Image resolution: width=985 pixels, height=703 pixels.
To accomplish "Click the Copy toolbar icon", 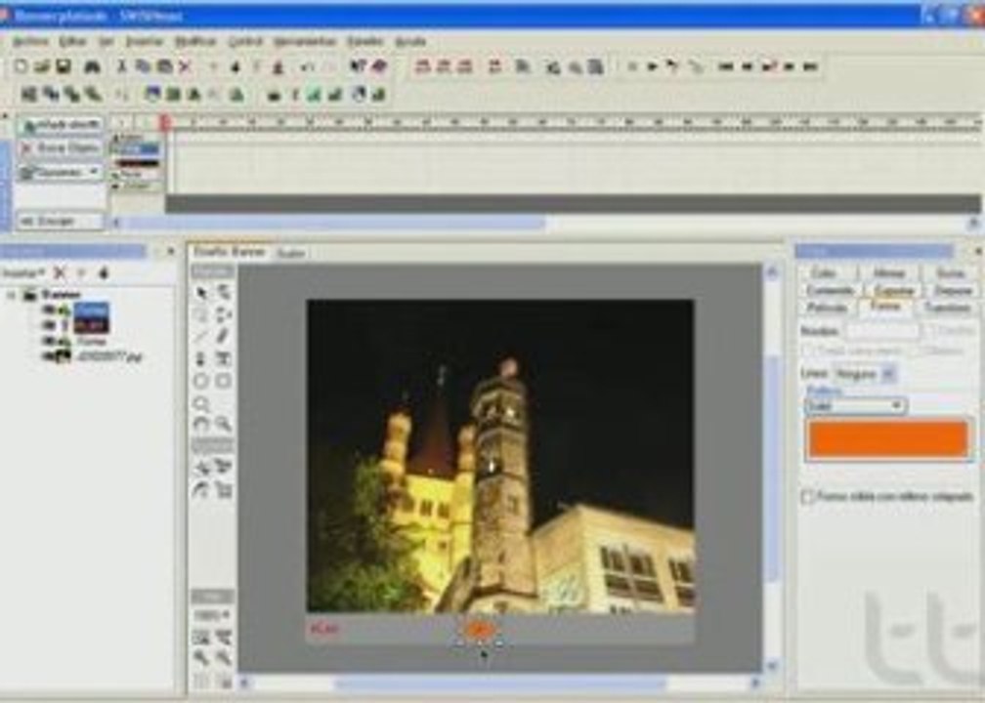I will (x=144, y=66).
